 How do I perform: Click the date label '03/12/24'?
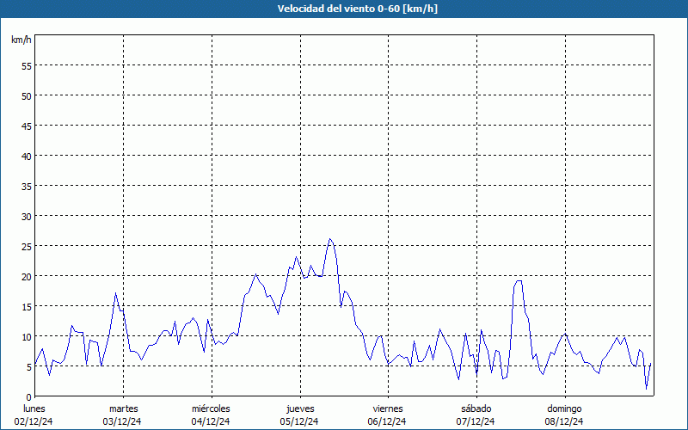point(122,421)
